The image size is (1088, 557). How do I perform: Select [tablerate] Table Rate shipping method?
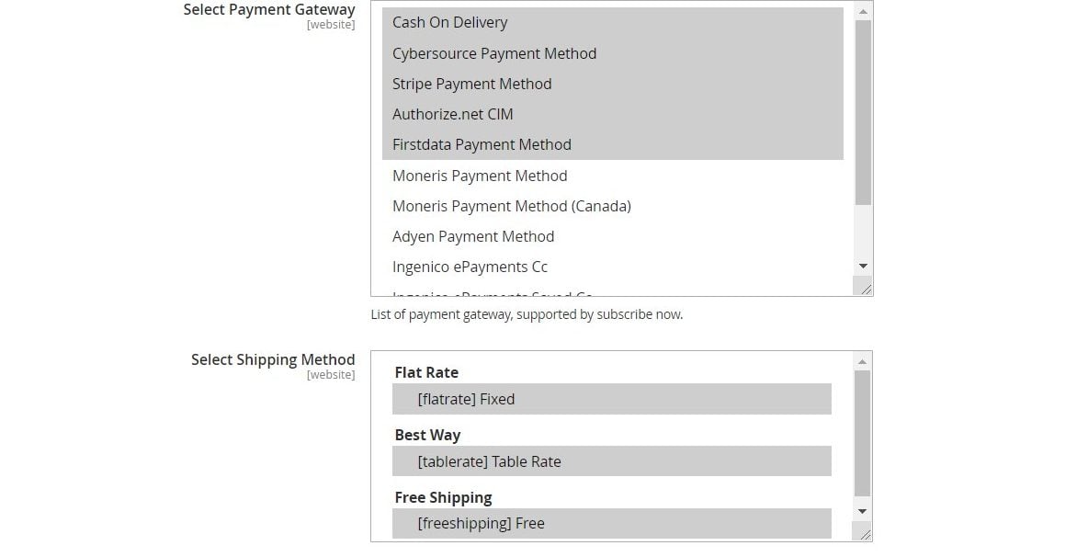tap(611, 461)
